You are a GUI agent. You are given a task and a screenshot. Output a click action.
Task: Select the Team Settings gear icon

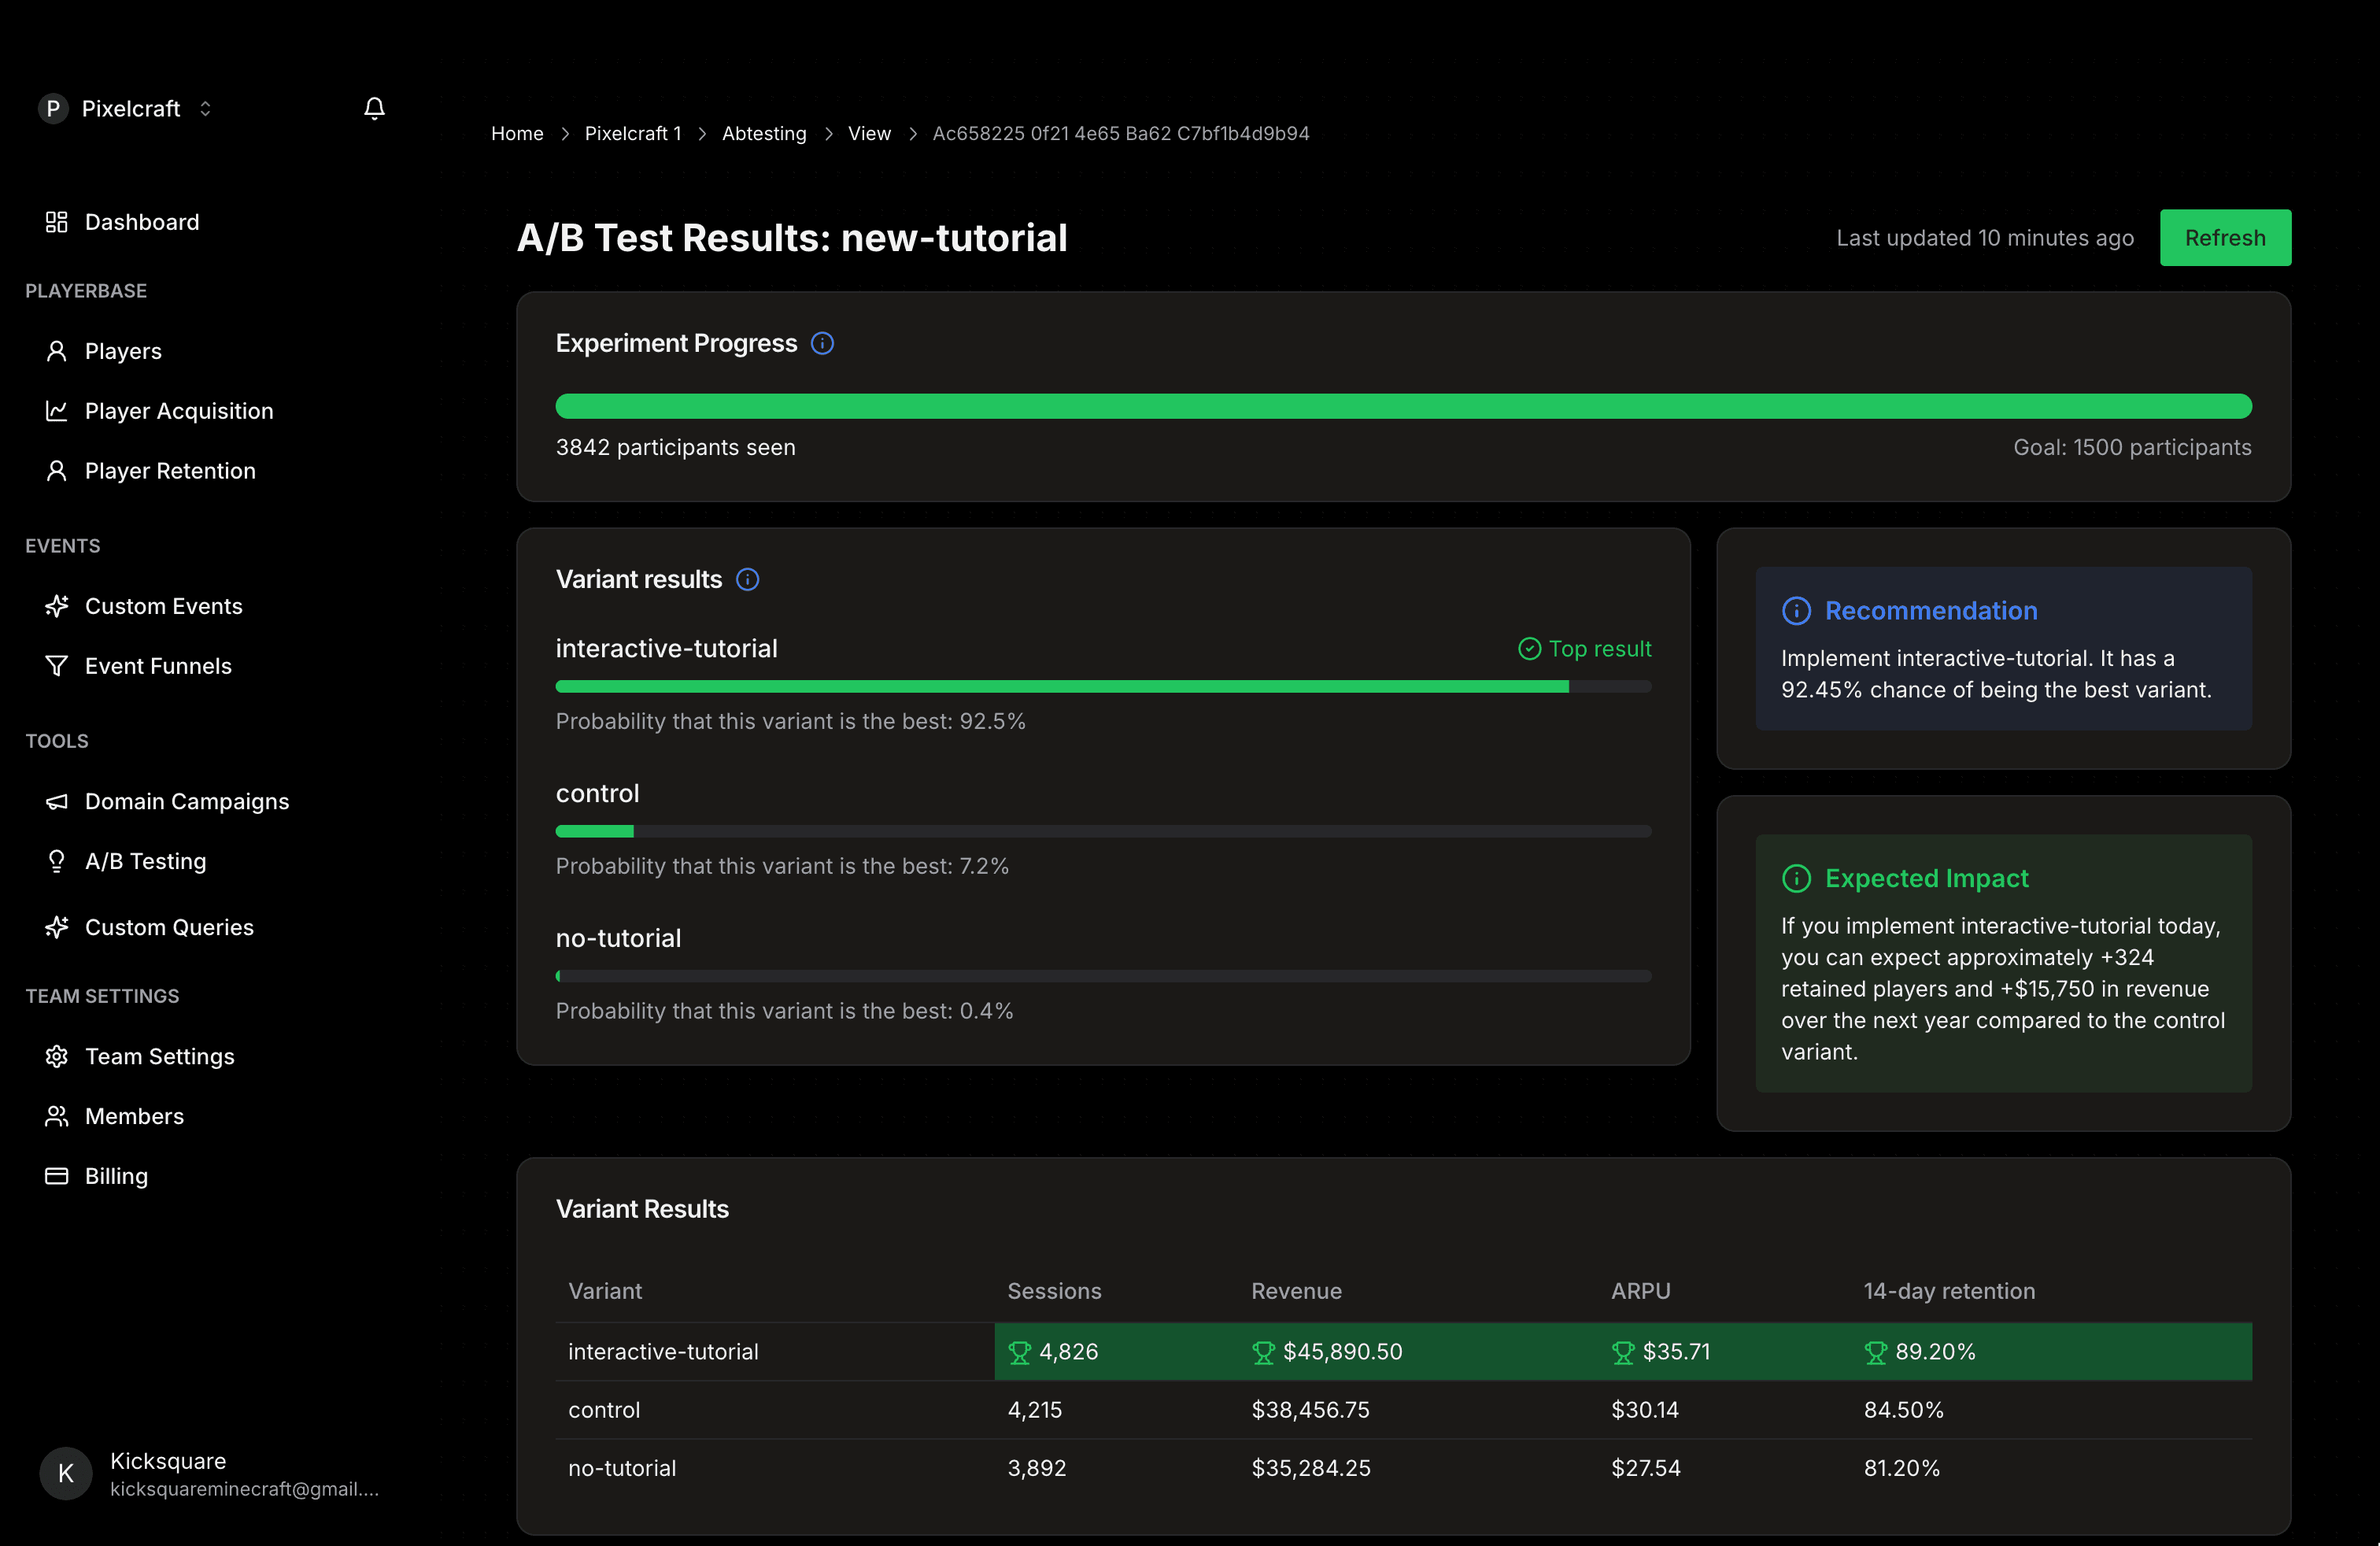[x=56, y=1056]
